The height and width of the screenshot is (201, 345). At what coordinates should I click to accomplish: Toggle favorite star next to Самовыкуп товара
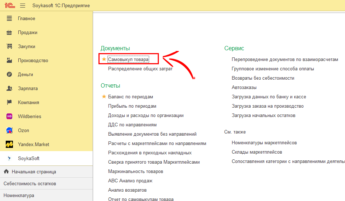[104, 59]
